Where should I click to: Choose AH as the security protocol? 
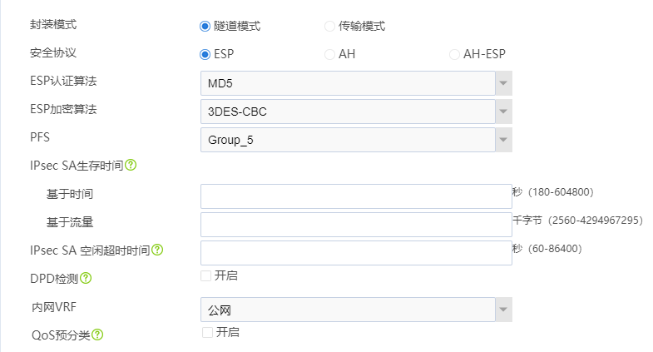click(330, 54)
